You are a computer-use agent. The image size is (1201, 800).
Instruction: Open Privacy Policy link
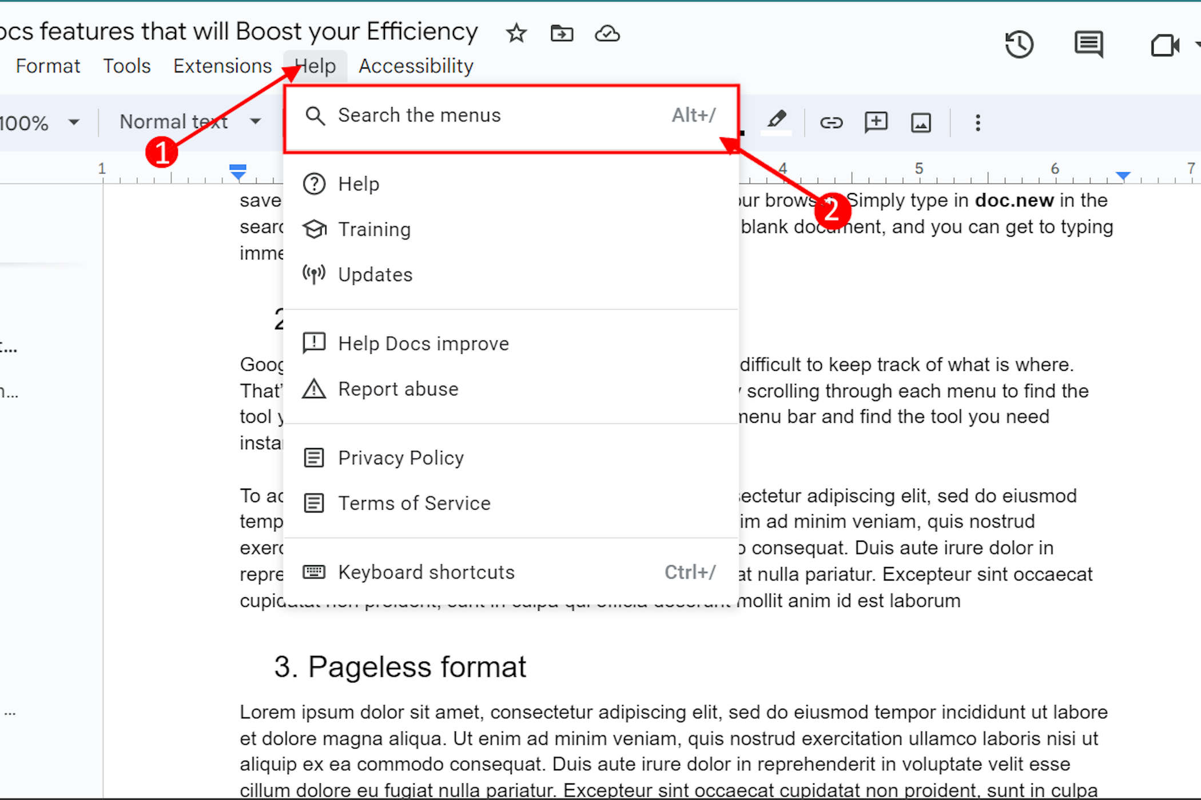(400, 458)
